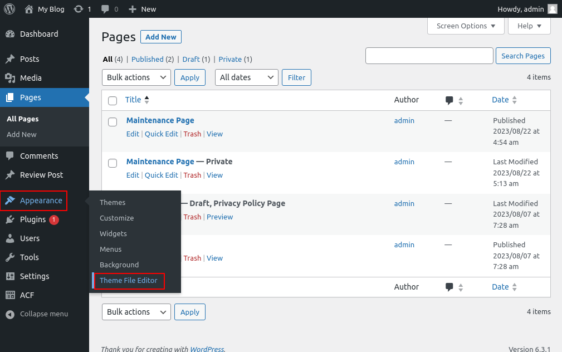The image size is (562, 352).
Task: Check the published Maintenance Page row checkbox
Action: pyautogui.click(x=113, y=122)
